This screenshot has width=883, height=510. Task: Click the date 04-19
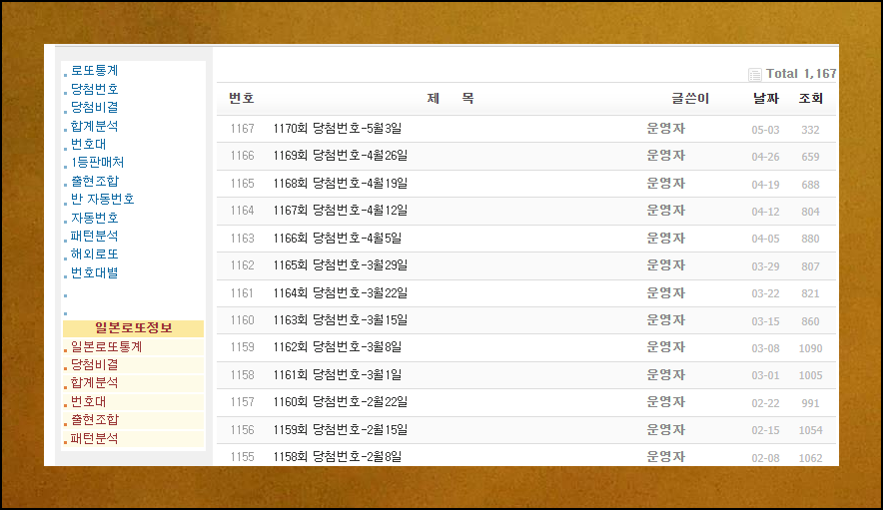(x=766, y=185)
